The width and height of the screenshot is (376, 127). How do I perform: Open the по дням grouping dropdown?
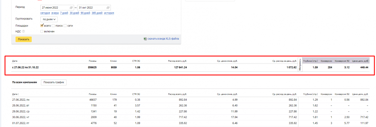click(49, 19)
